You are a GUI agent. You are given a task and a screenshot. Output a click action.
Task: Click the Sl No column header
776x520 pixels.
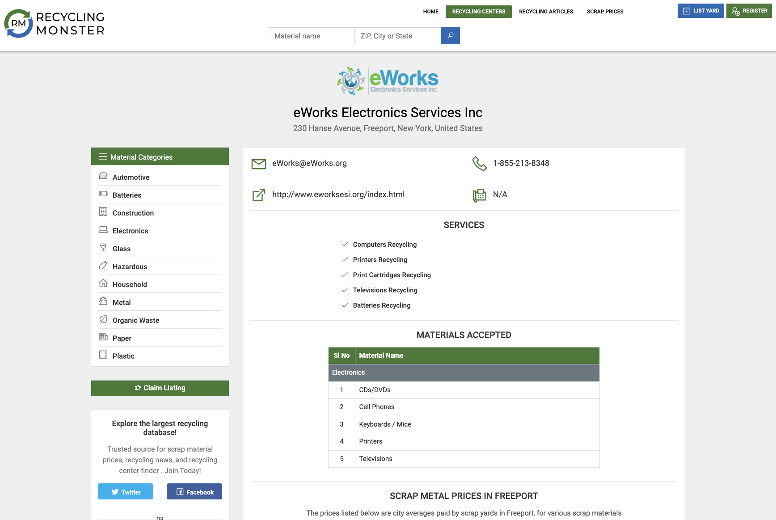[x=342, y=355]
